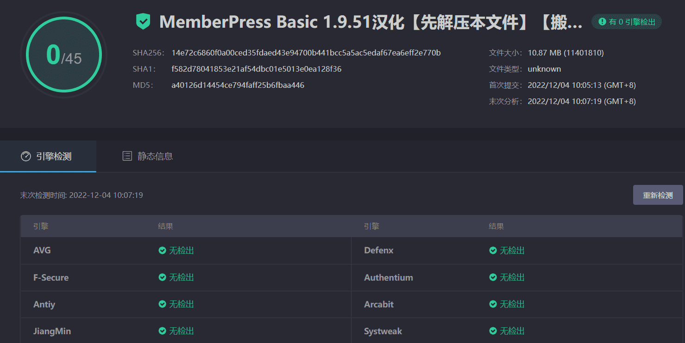Click the green check icon in Arcabit row

[493, 304]
